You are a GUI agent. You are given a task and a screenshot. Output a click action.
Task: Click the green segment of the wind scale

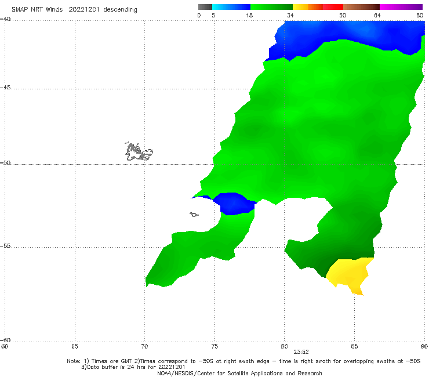click(x=271, y=7)
